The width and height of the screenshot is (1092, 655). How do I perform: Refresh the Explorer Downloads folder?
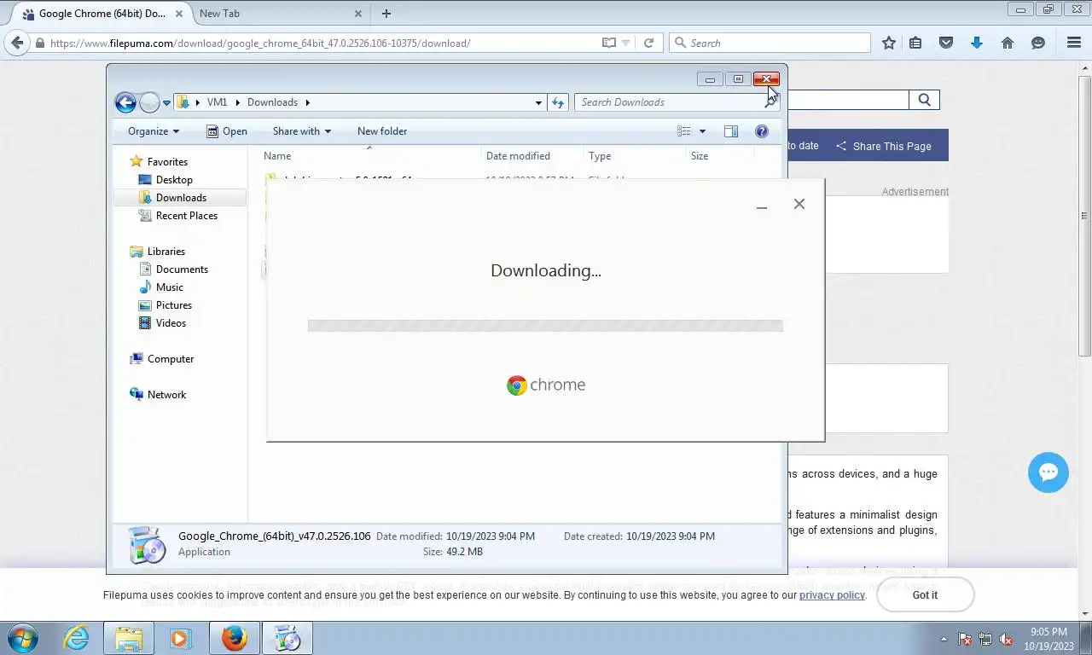pos(558,102)
